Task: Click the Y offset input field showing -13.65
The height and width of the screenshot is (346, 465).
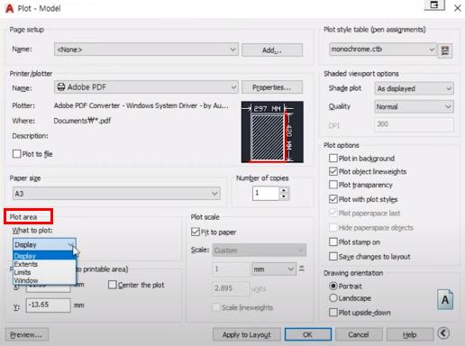Action: (x=49, y=305)
